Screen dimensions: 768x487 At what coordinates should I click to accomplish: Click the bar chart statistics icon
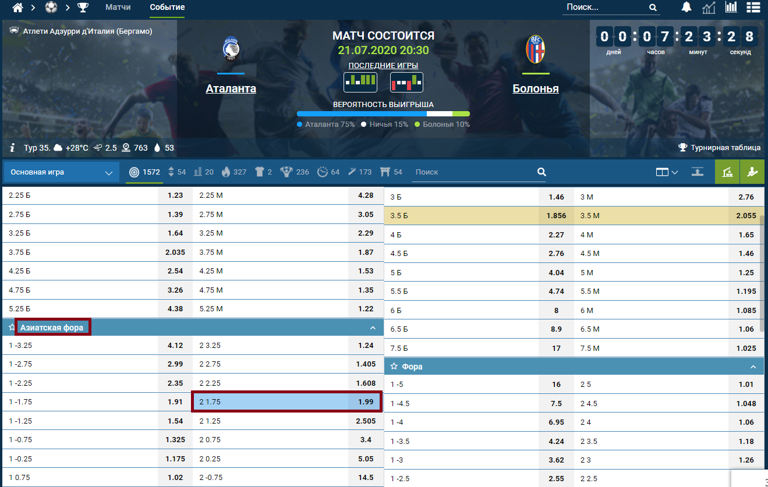(731, 8)
